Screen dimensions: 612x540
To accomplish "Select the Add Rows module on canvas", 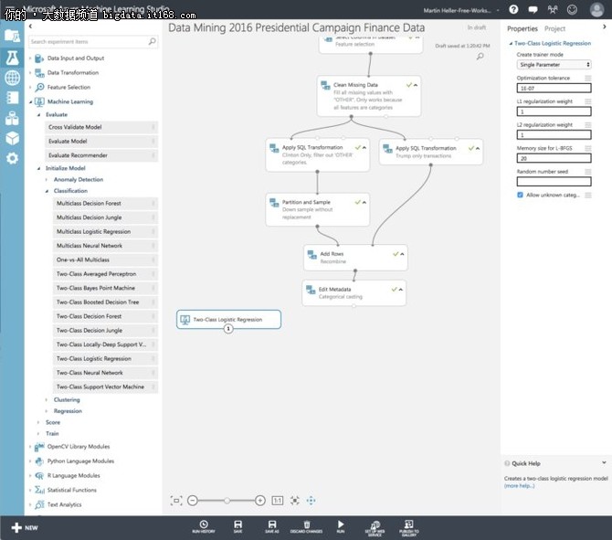I will click(355, 258).
